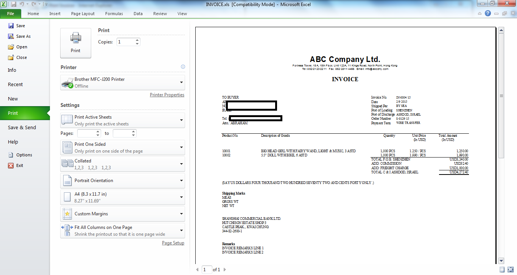Open the Save & Send section

click(22, 127)
